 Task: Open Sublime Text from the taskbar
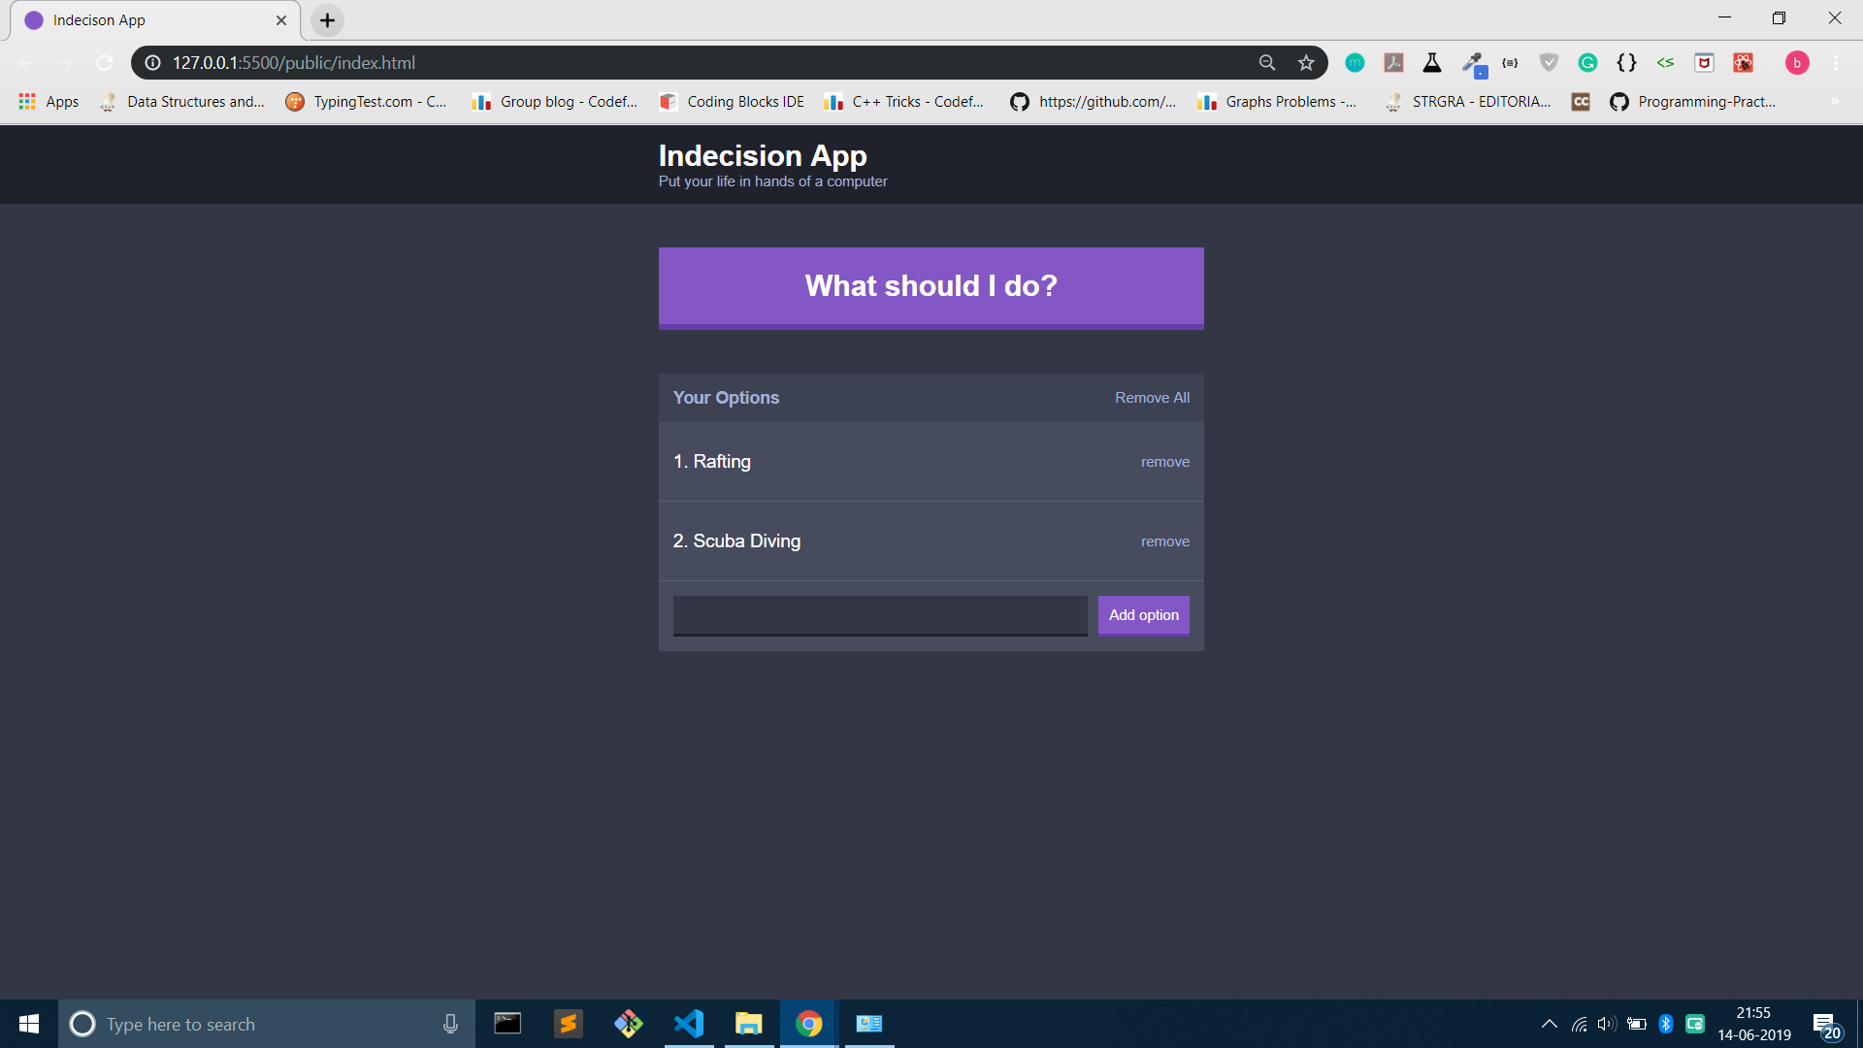click(x=569, y=1024)
